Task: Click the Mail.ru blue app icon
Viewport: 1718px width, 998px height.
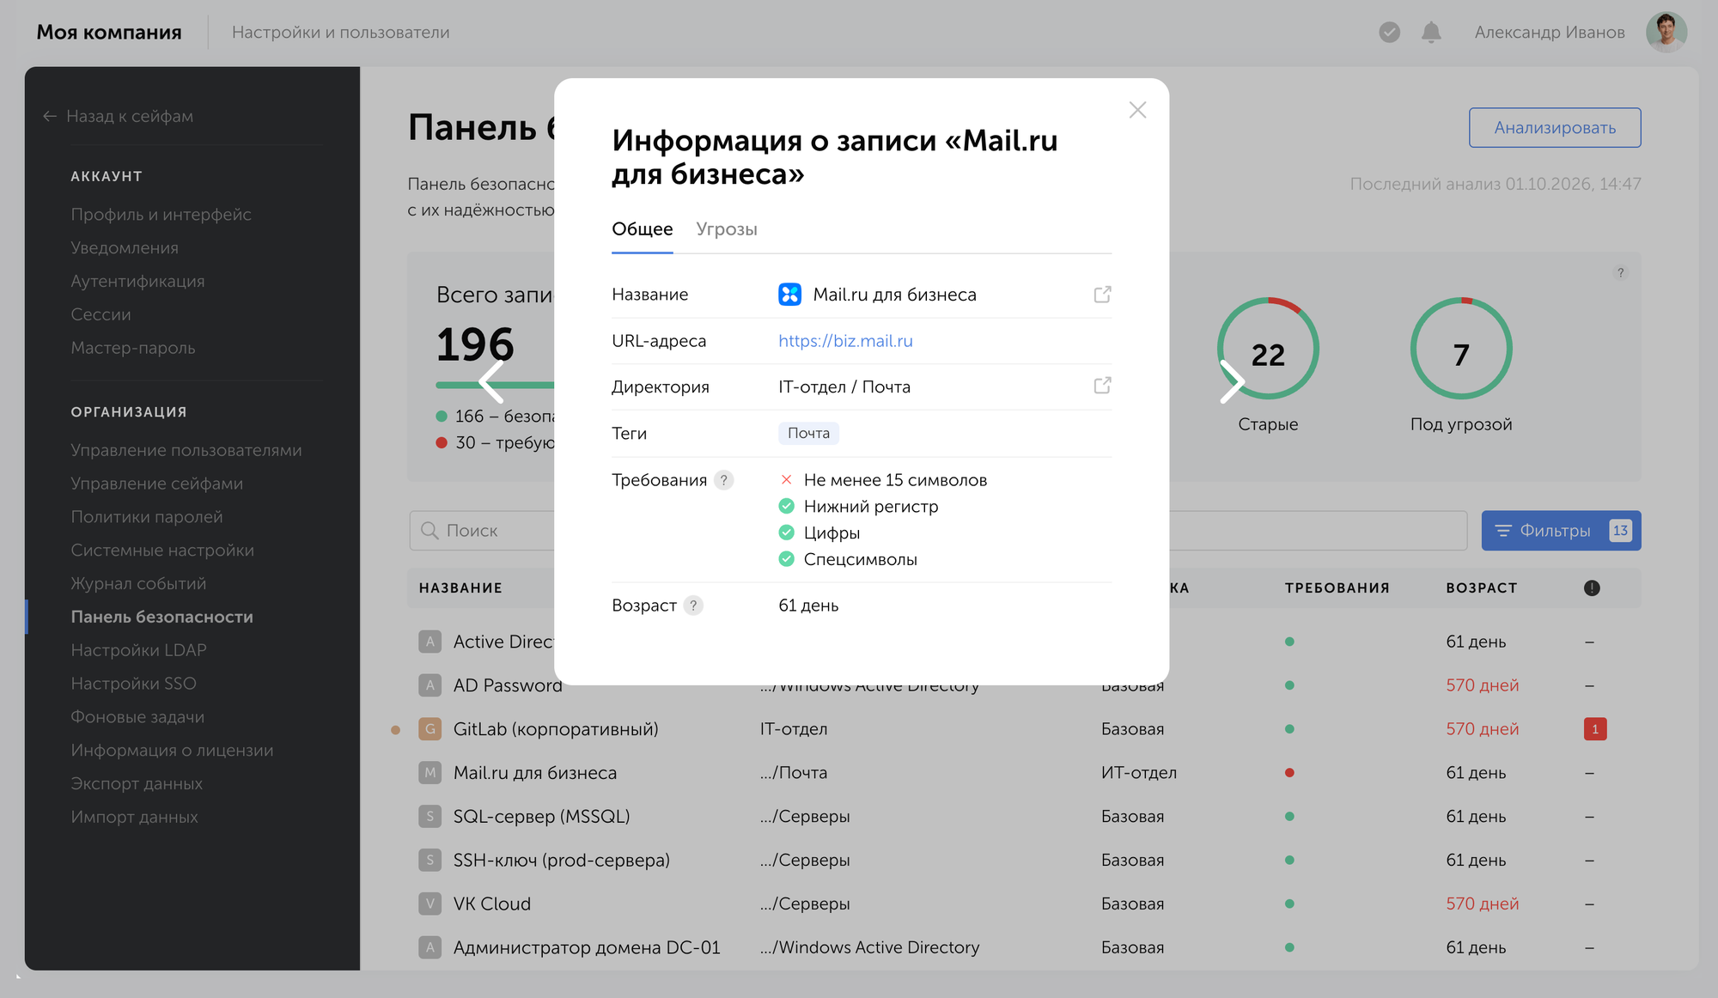Action: click(789, 295)
